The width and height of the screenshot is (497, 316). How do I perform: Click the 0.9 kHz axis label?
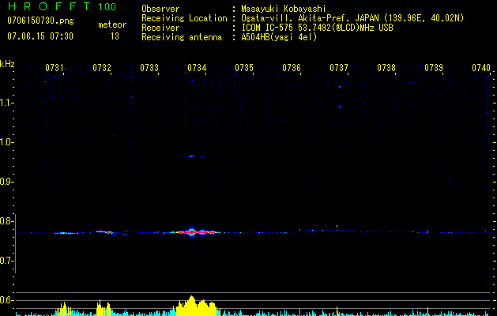[x=6, y=182]
